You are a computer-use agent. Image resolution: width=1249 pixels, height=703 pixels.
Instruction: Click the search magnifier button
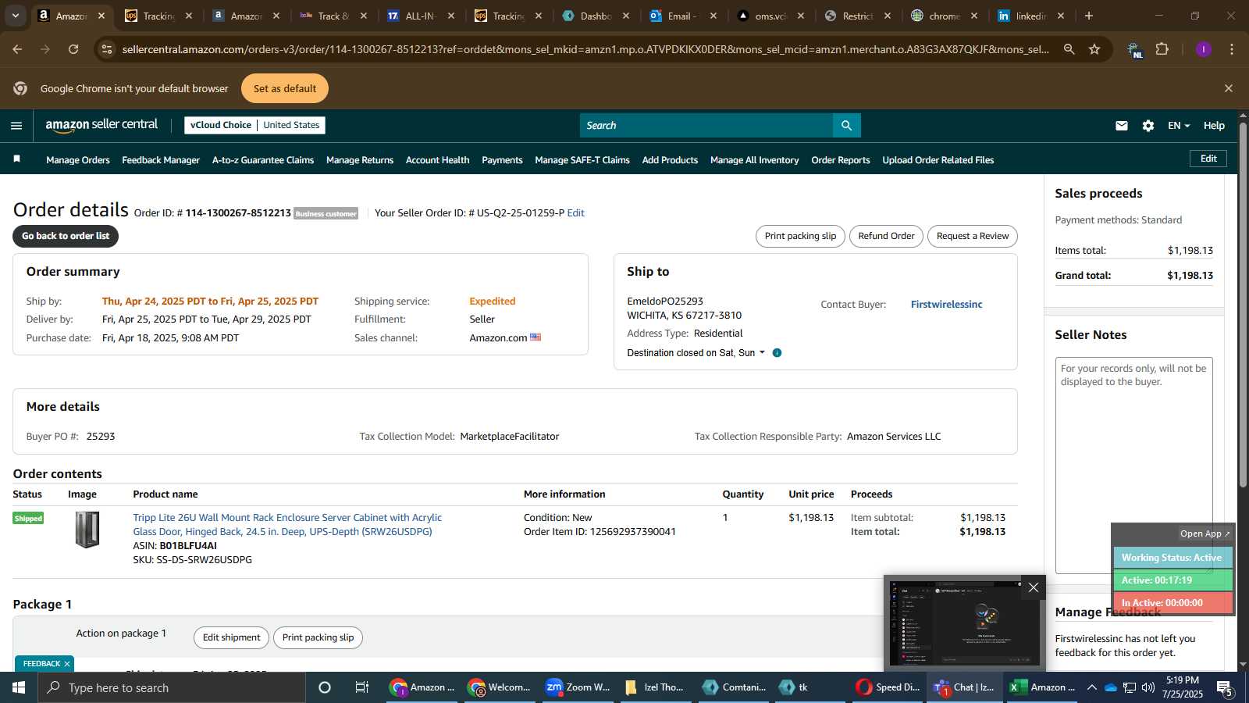(846, 125)
